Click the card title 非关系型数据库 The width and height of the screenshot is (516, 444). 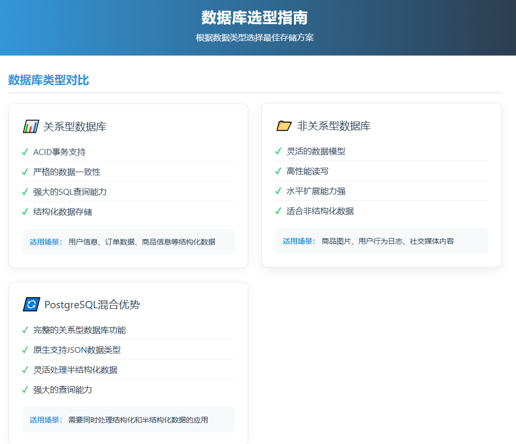[x=334, y=126]
